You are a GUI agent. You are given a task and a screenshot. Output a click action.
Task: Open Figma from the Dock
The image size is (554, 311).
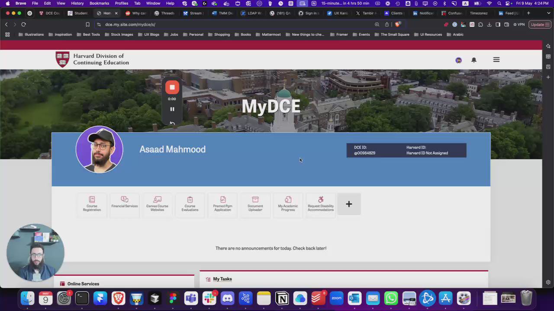[x=173, y=298]
